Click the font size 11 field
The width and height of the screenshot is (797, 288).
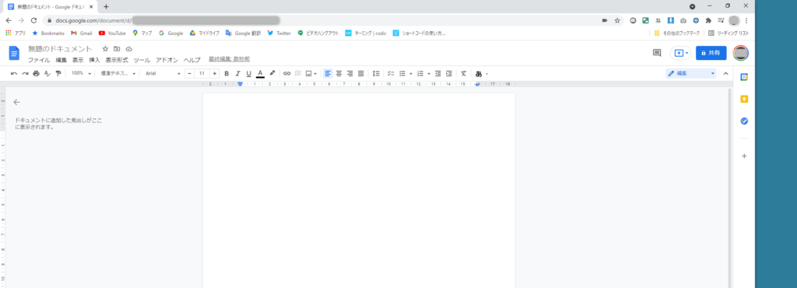[202, 74]
